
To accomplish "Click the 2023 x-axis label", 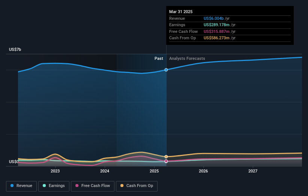I will tap(55, 171).
